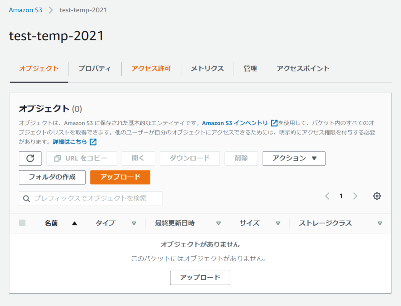Image resolution: width=401 pixels, height=306 pixels.
Task: Click the ascending sort arrow beside 名前
Action: (75, 224)
